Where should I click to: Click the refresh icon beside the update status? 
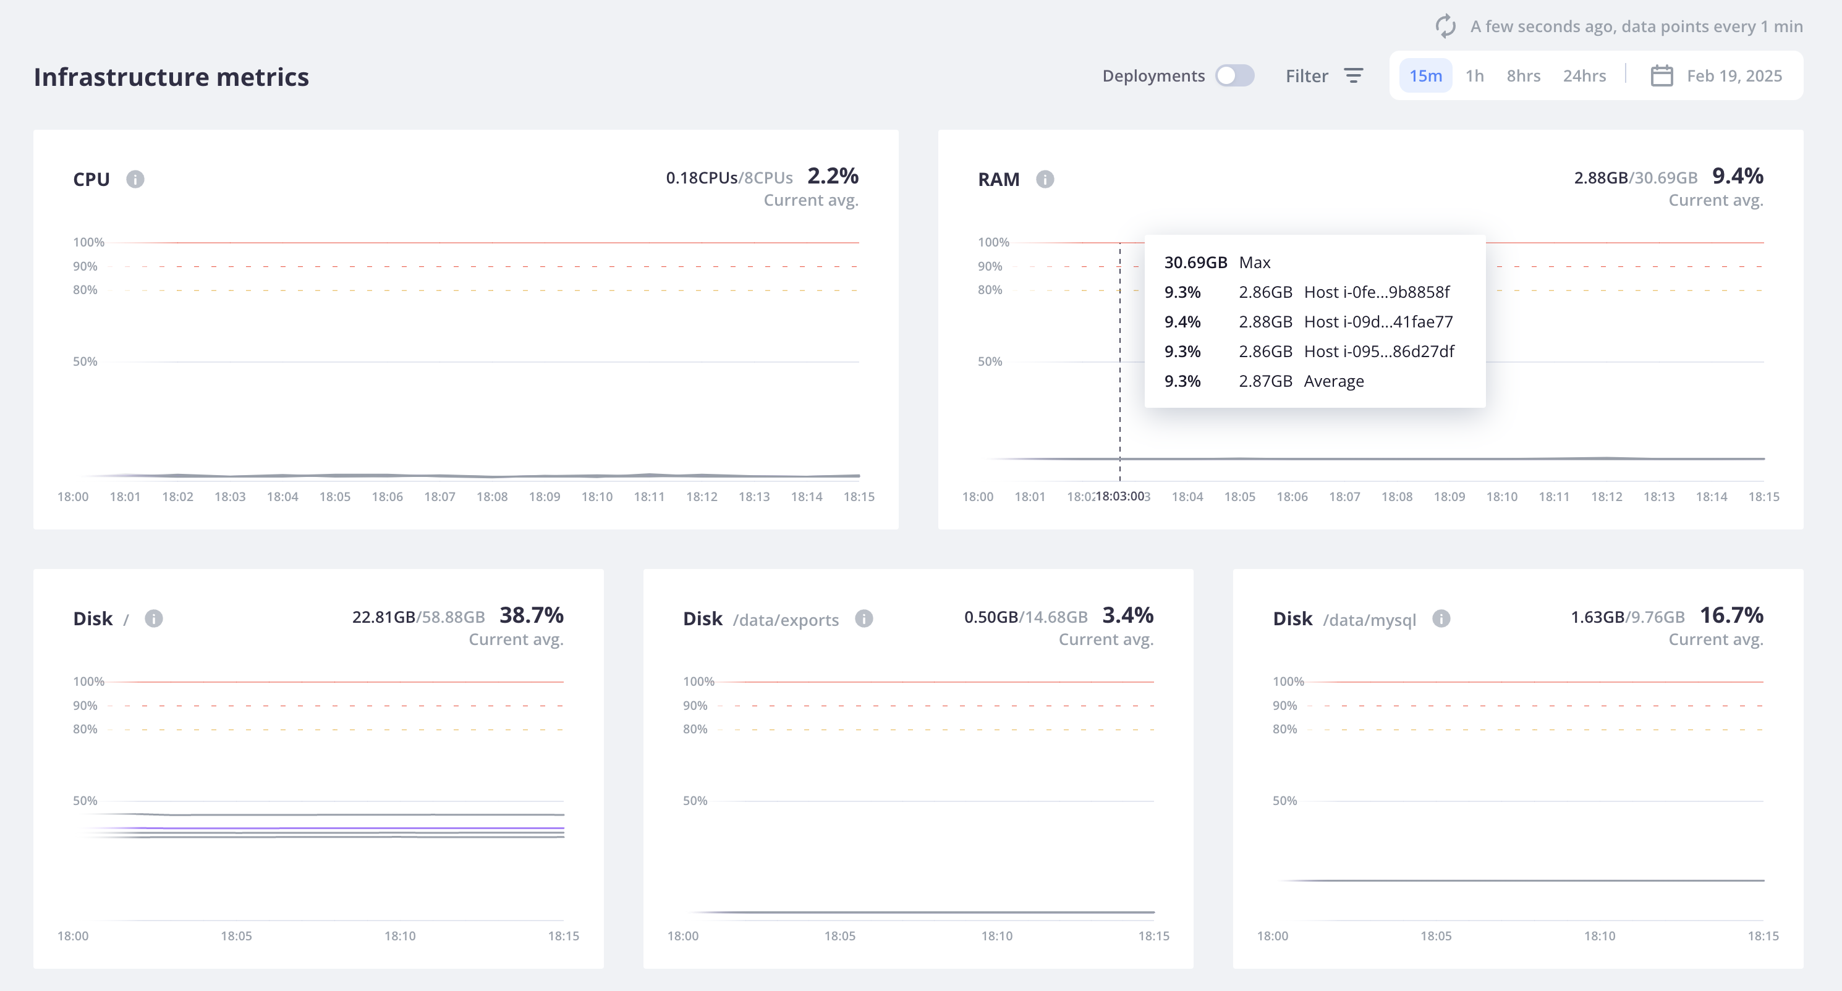(x=1445, y=27)
